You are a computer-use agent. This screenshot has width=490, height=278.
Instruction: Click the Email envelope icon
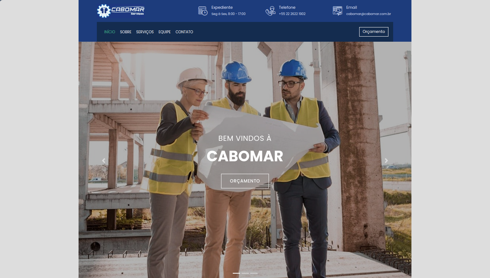337,10
